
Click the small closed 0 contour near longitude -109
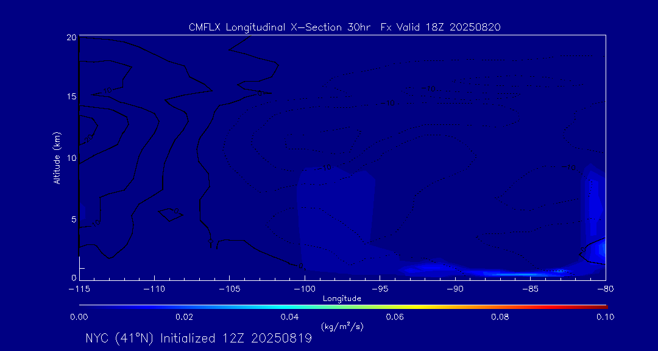171,214
